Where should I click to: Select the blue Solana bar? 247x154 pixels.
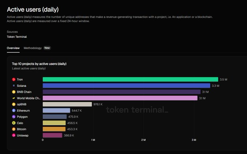[127, 86]
